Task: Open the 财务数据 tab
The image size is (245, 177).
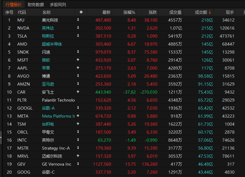Action: (x=35, y=5)
